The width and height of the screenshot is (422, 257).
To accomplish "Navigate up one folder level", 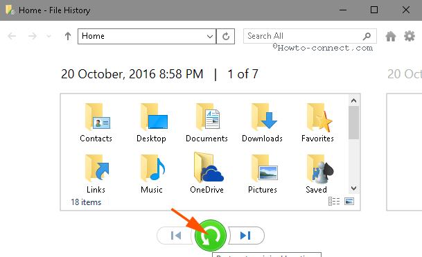I will (x=68, y=36).
